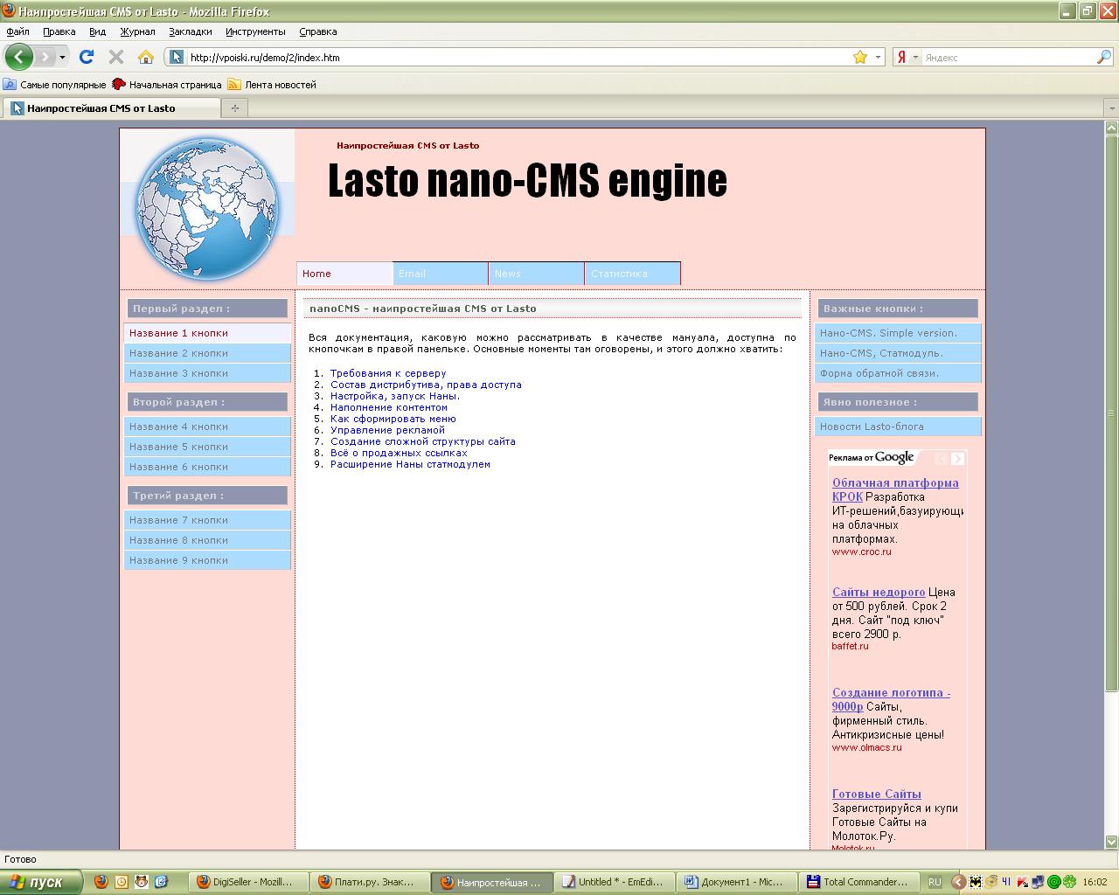The image size is (1119, 895).
Task: Go back with the green Back arrow
Action: (19, 57)
